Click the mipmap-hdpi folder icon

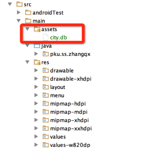tap(46, 104)
